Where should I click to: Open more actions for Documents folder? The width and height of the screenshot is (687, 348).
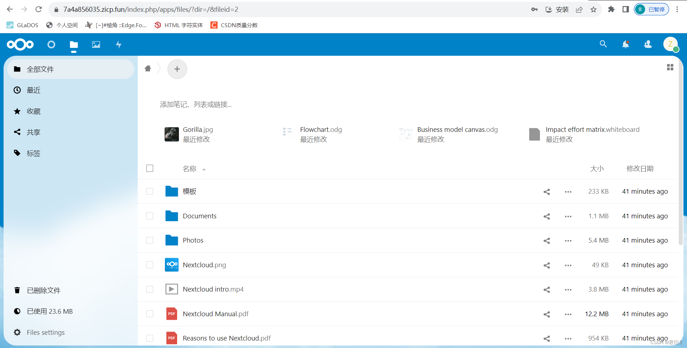(x=568, y=217)
